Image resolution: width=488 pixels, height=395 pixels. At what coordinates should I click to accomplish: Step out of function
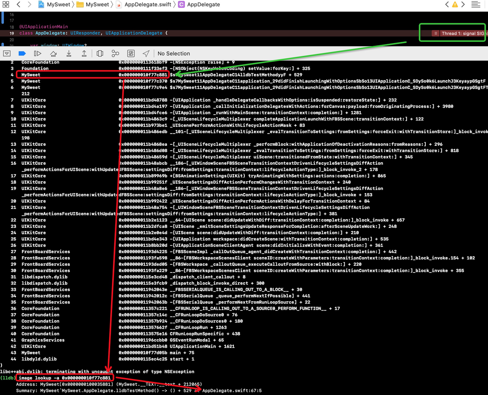click(84, 53)
